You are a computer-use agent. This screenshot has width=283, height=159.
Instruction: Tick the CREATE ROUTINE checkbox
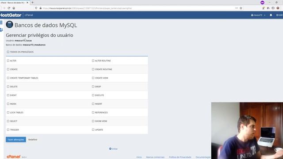click(93, 69)
